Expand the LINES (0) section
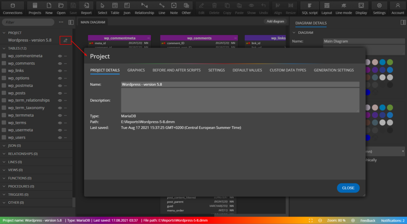 pos(4,162)
